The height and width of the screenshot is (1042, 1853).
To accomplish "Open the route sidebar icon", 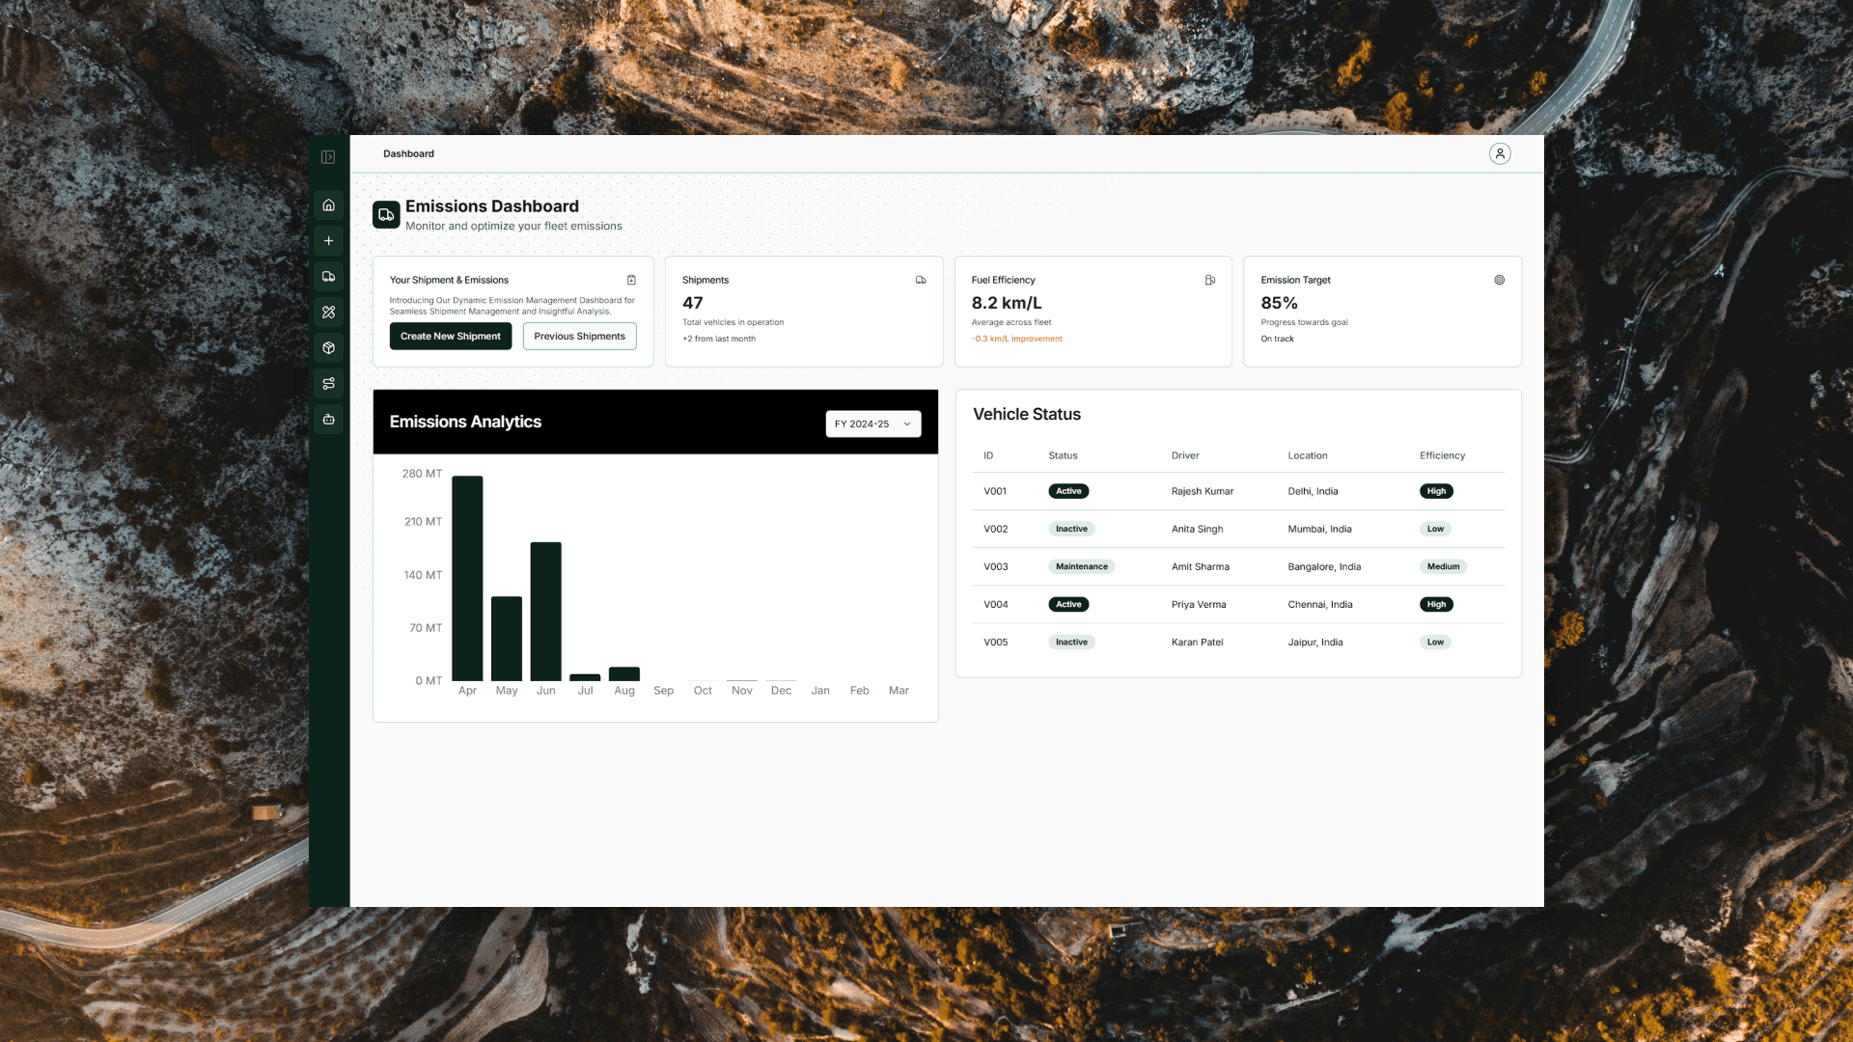I will coord(328,384).
